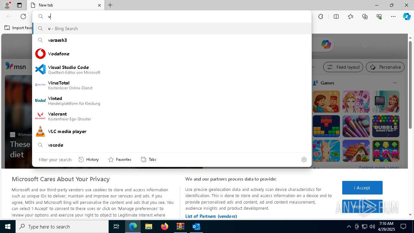The image size is (414, 233).
Task: Filter search by Favorites
Action: pos(120,160)
